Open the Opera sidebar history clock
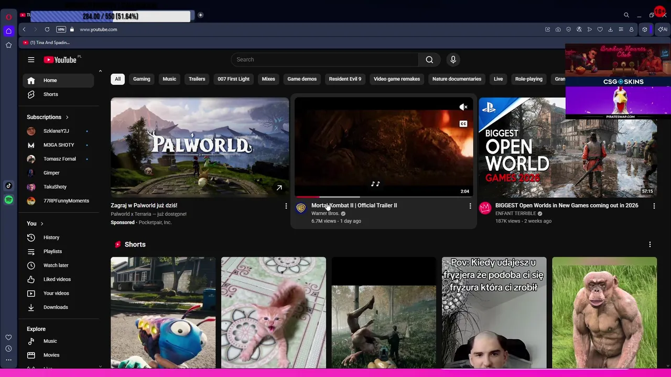The width and height of the screenshot is (671, 377). (8, 349)
